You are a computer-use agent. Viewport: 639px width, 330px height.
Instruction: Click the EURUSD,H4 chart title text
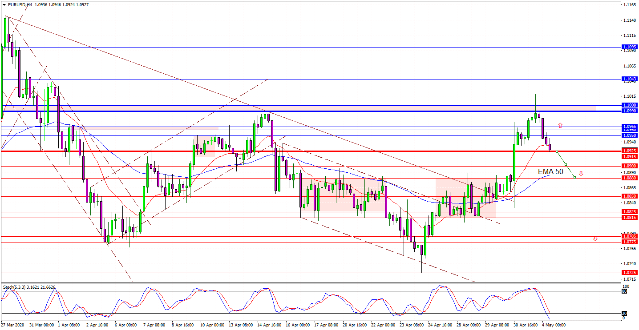point(20,5)
